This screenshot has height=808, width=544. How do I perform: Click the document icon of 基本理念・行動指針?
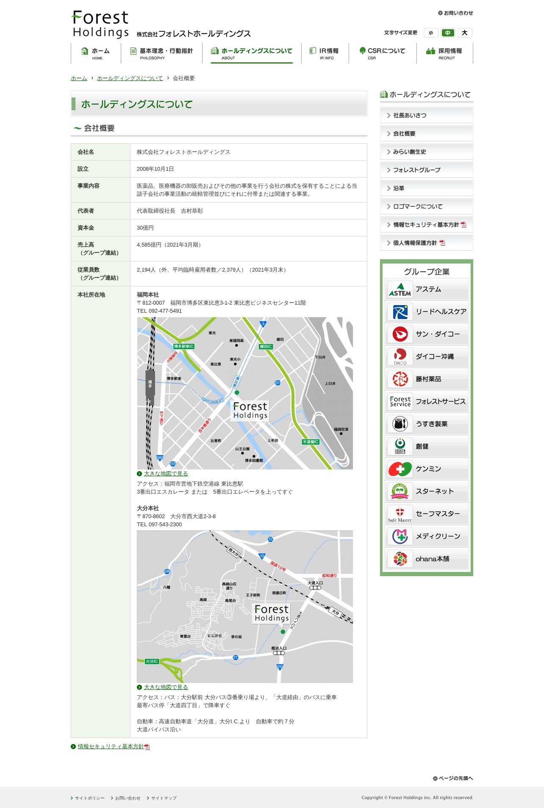(x=133, y=51)
